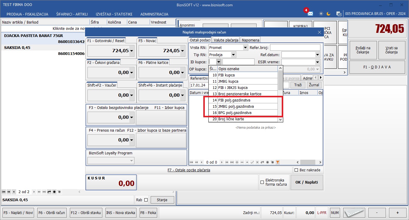Switch to dark theme moon icon
This screenshot has height=220, width=409.
pos(328,14)
